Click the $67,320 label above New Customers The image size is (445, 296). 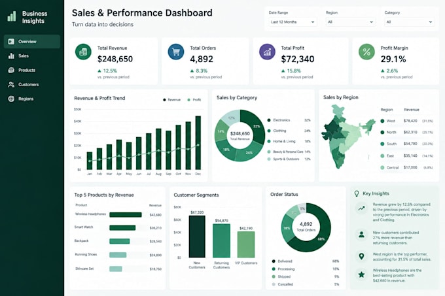[x=197, y=212]
